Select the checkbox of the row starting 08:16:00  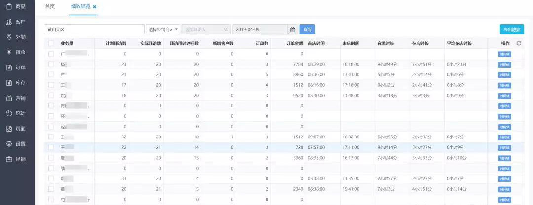click(51, 85)
